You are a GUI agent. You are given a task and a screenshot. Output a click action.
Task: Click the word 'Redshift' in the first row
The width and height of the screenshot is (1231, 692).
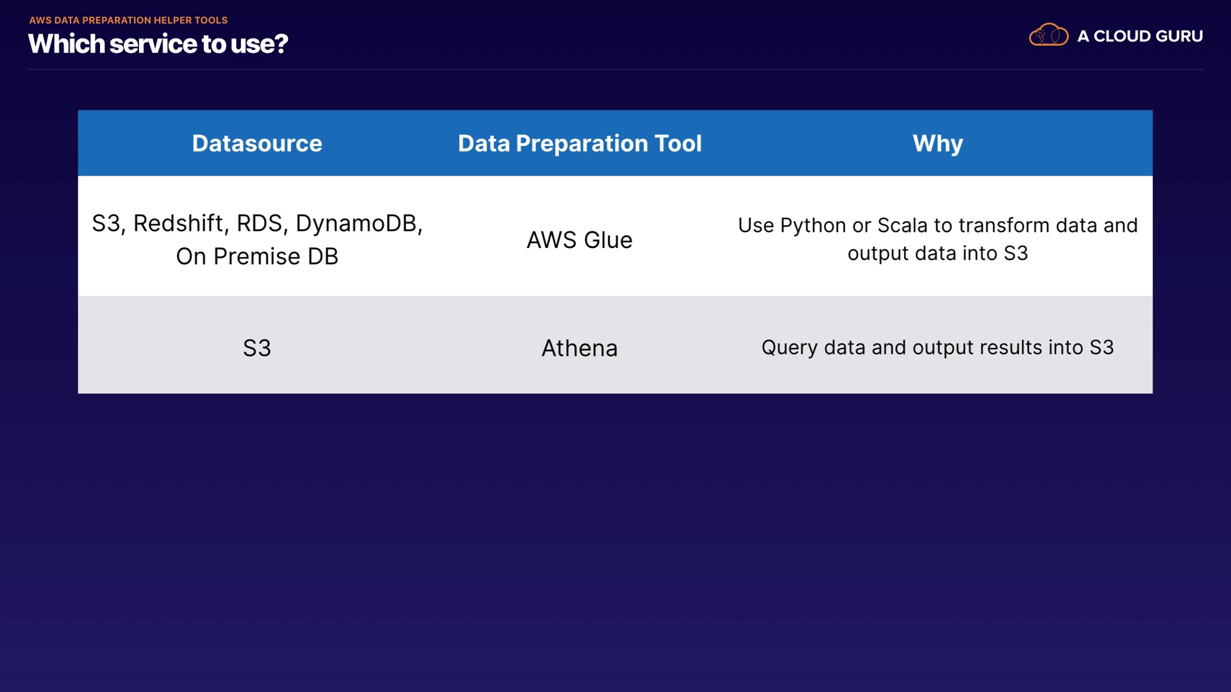click(x=178, y=224)
